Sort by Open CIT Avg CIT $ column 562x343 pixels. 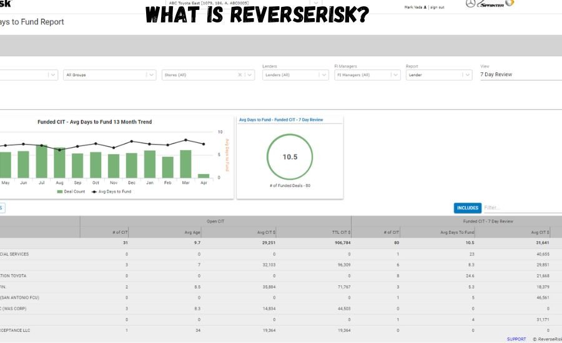(x=266, y=233)
